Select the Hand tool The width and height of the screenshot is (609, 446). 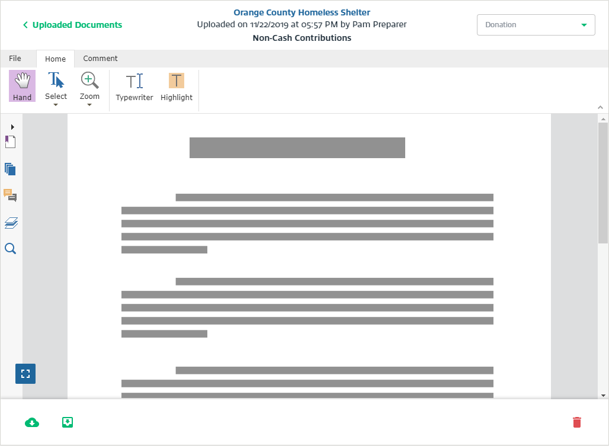pyautogui.click(x=22, y=86)
